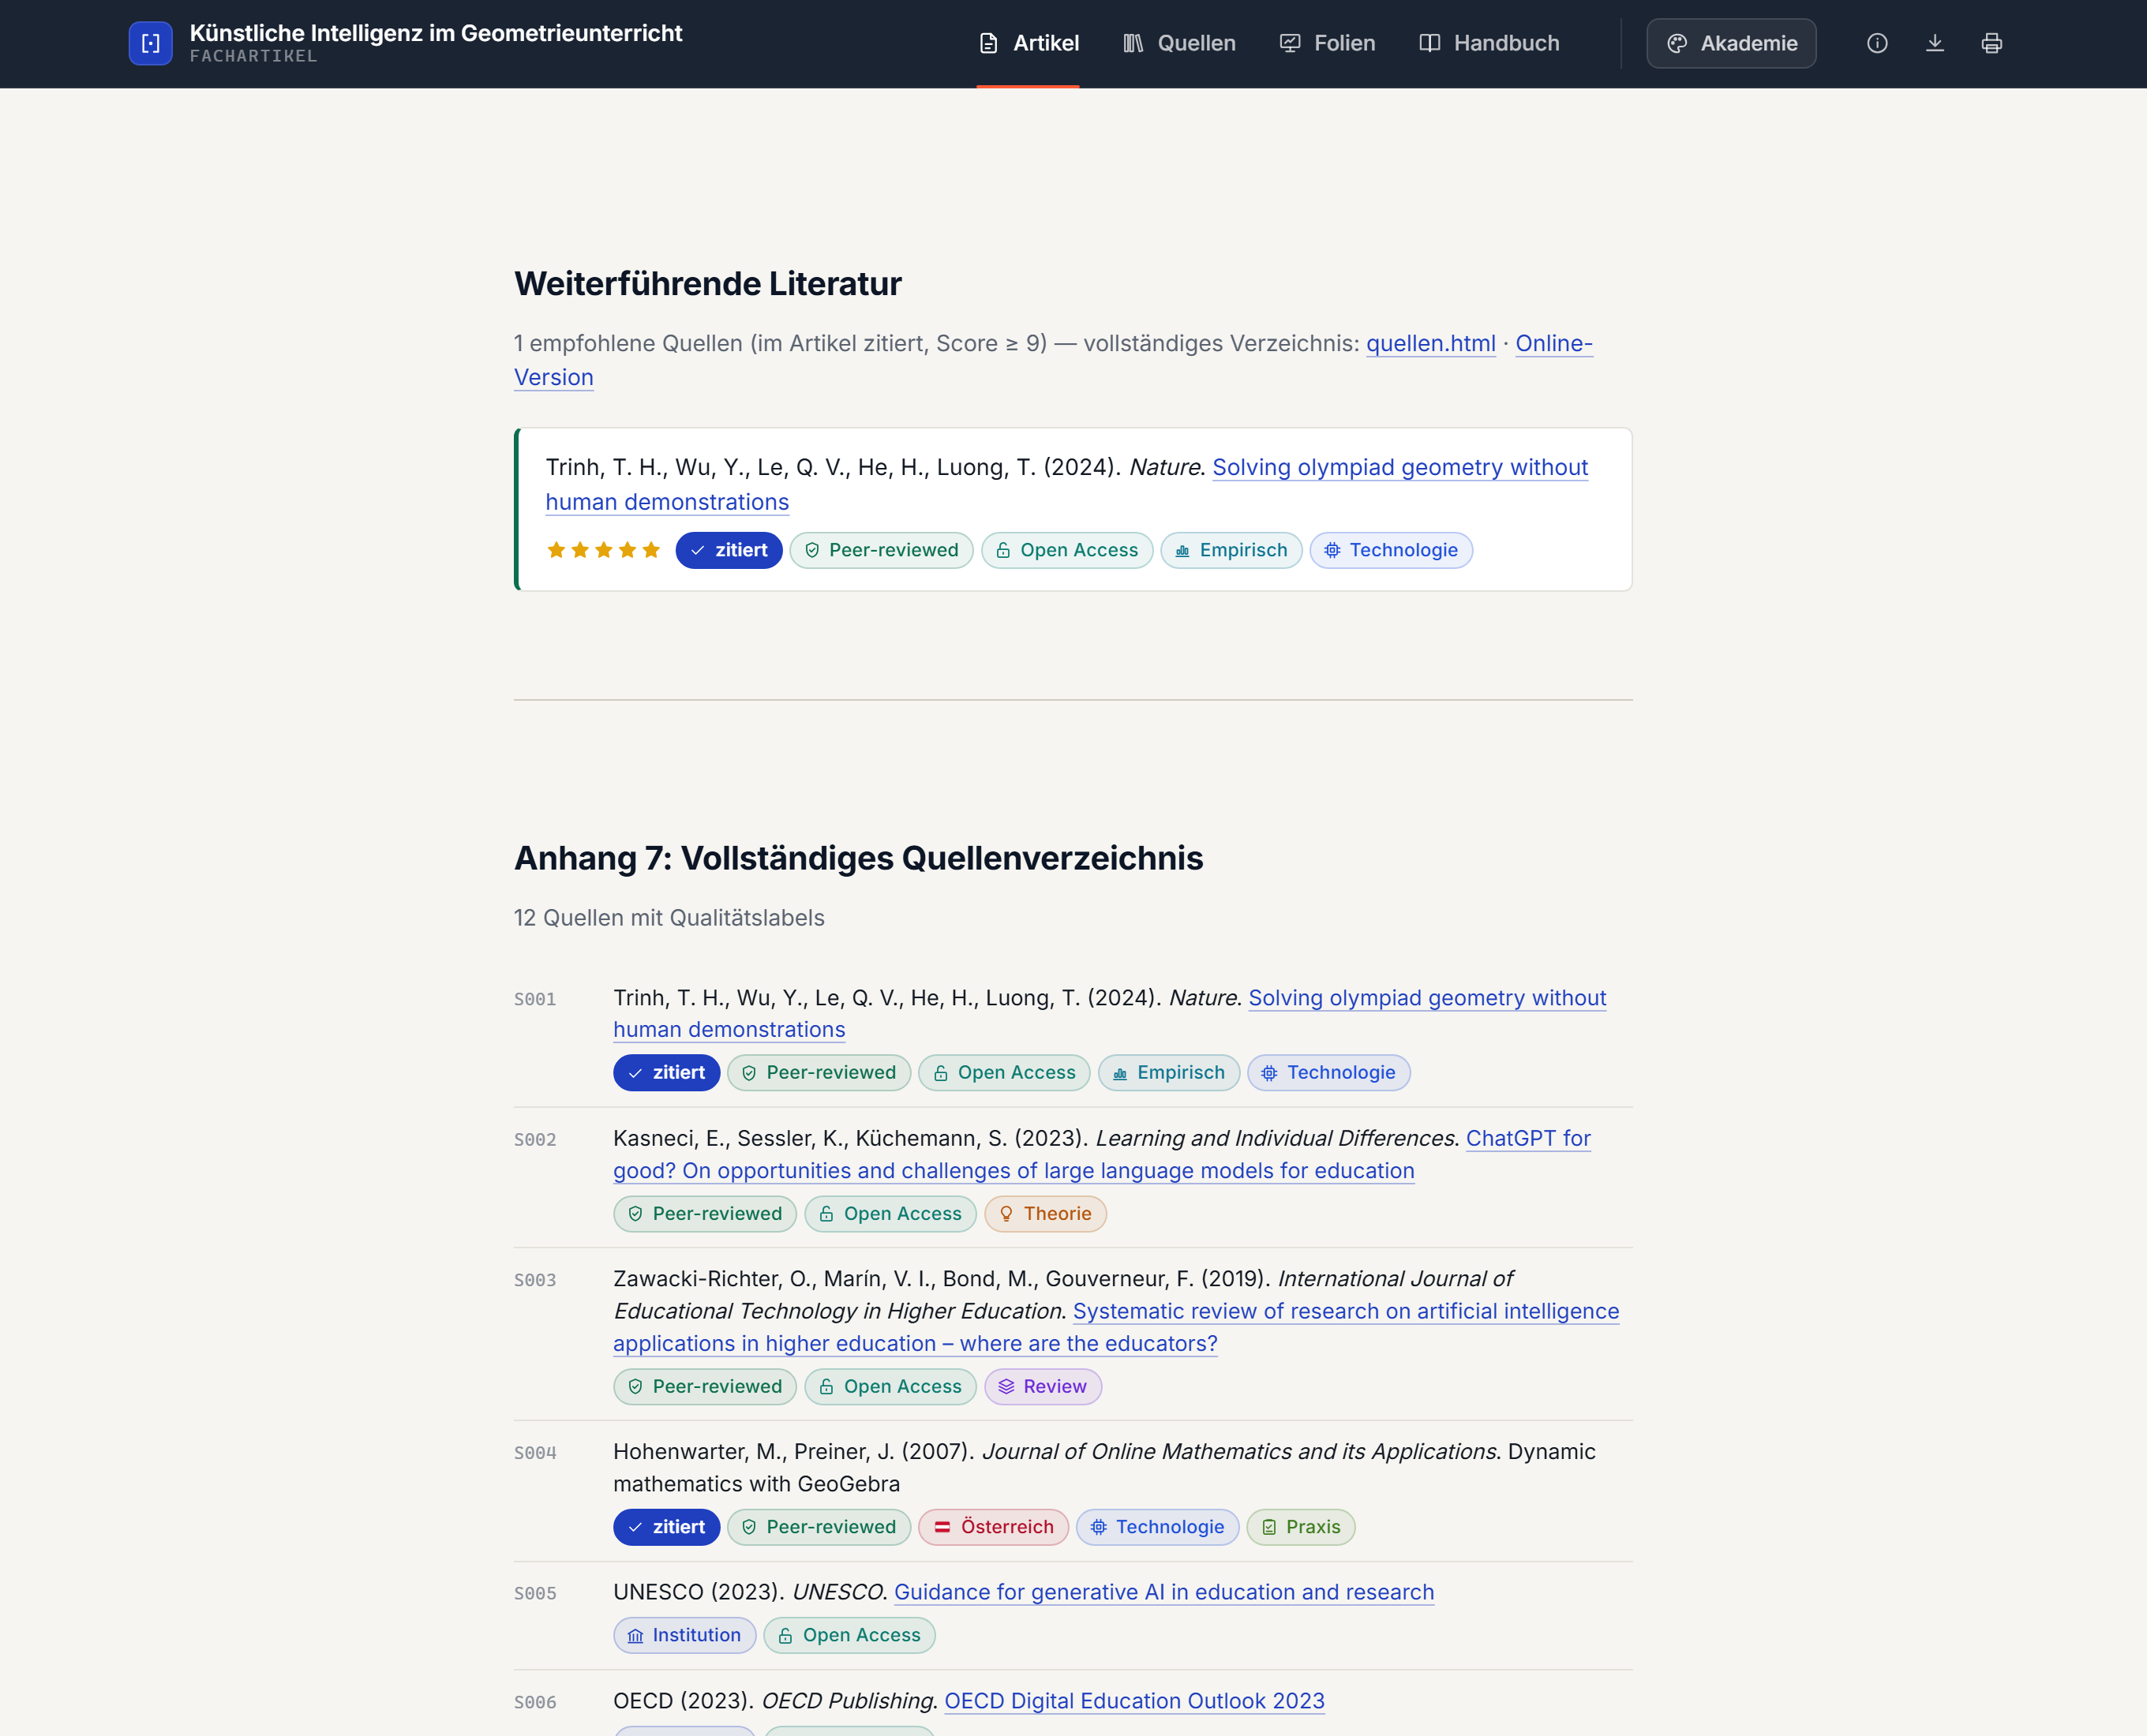Image resolution: width=2147 pixels, height=1736 pixels.
Task: Click the S004 source identifier
Action: coord(535,1453)
